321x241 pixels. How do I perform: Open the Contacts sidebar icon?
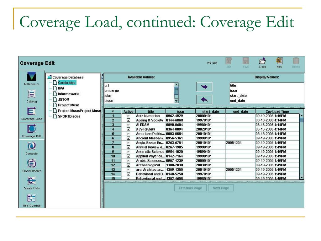[x=32, y=146]
